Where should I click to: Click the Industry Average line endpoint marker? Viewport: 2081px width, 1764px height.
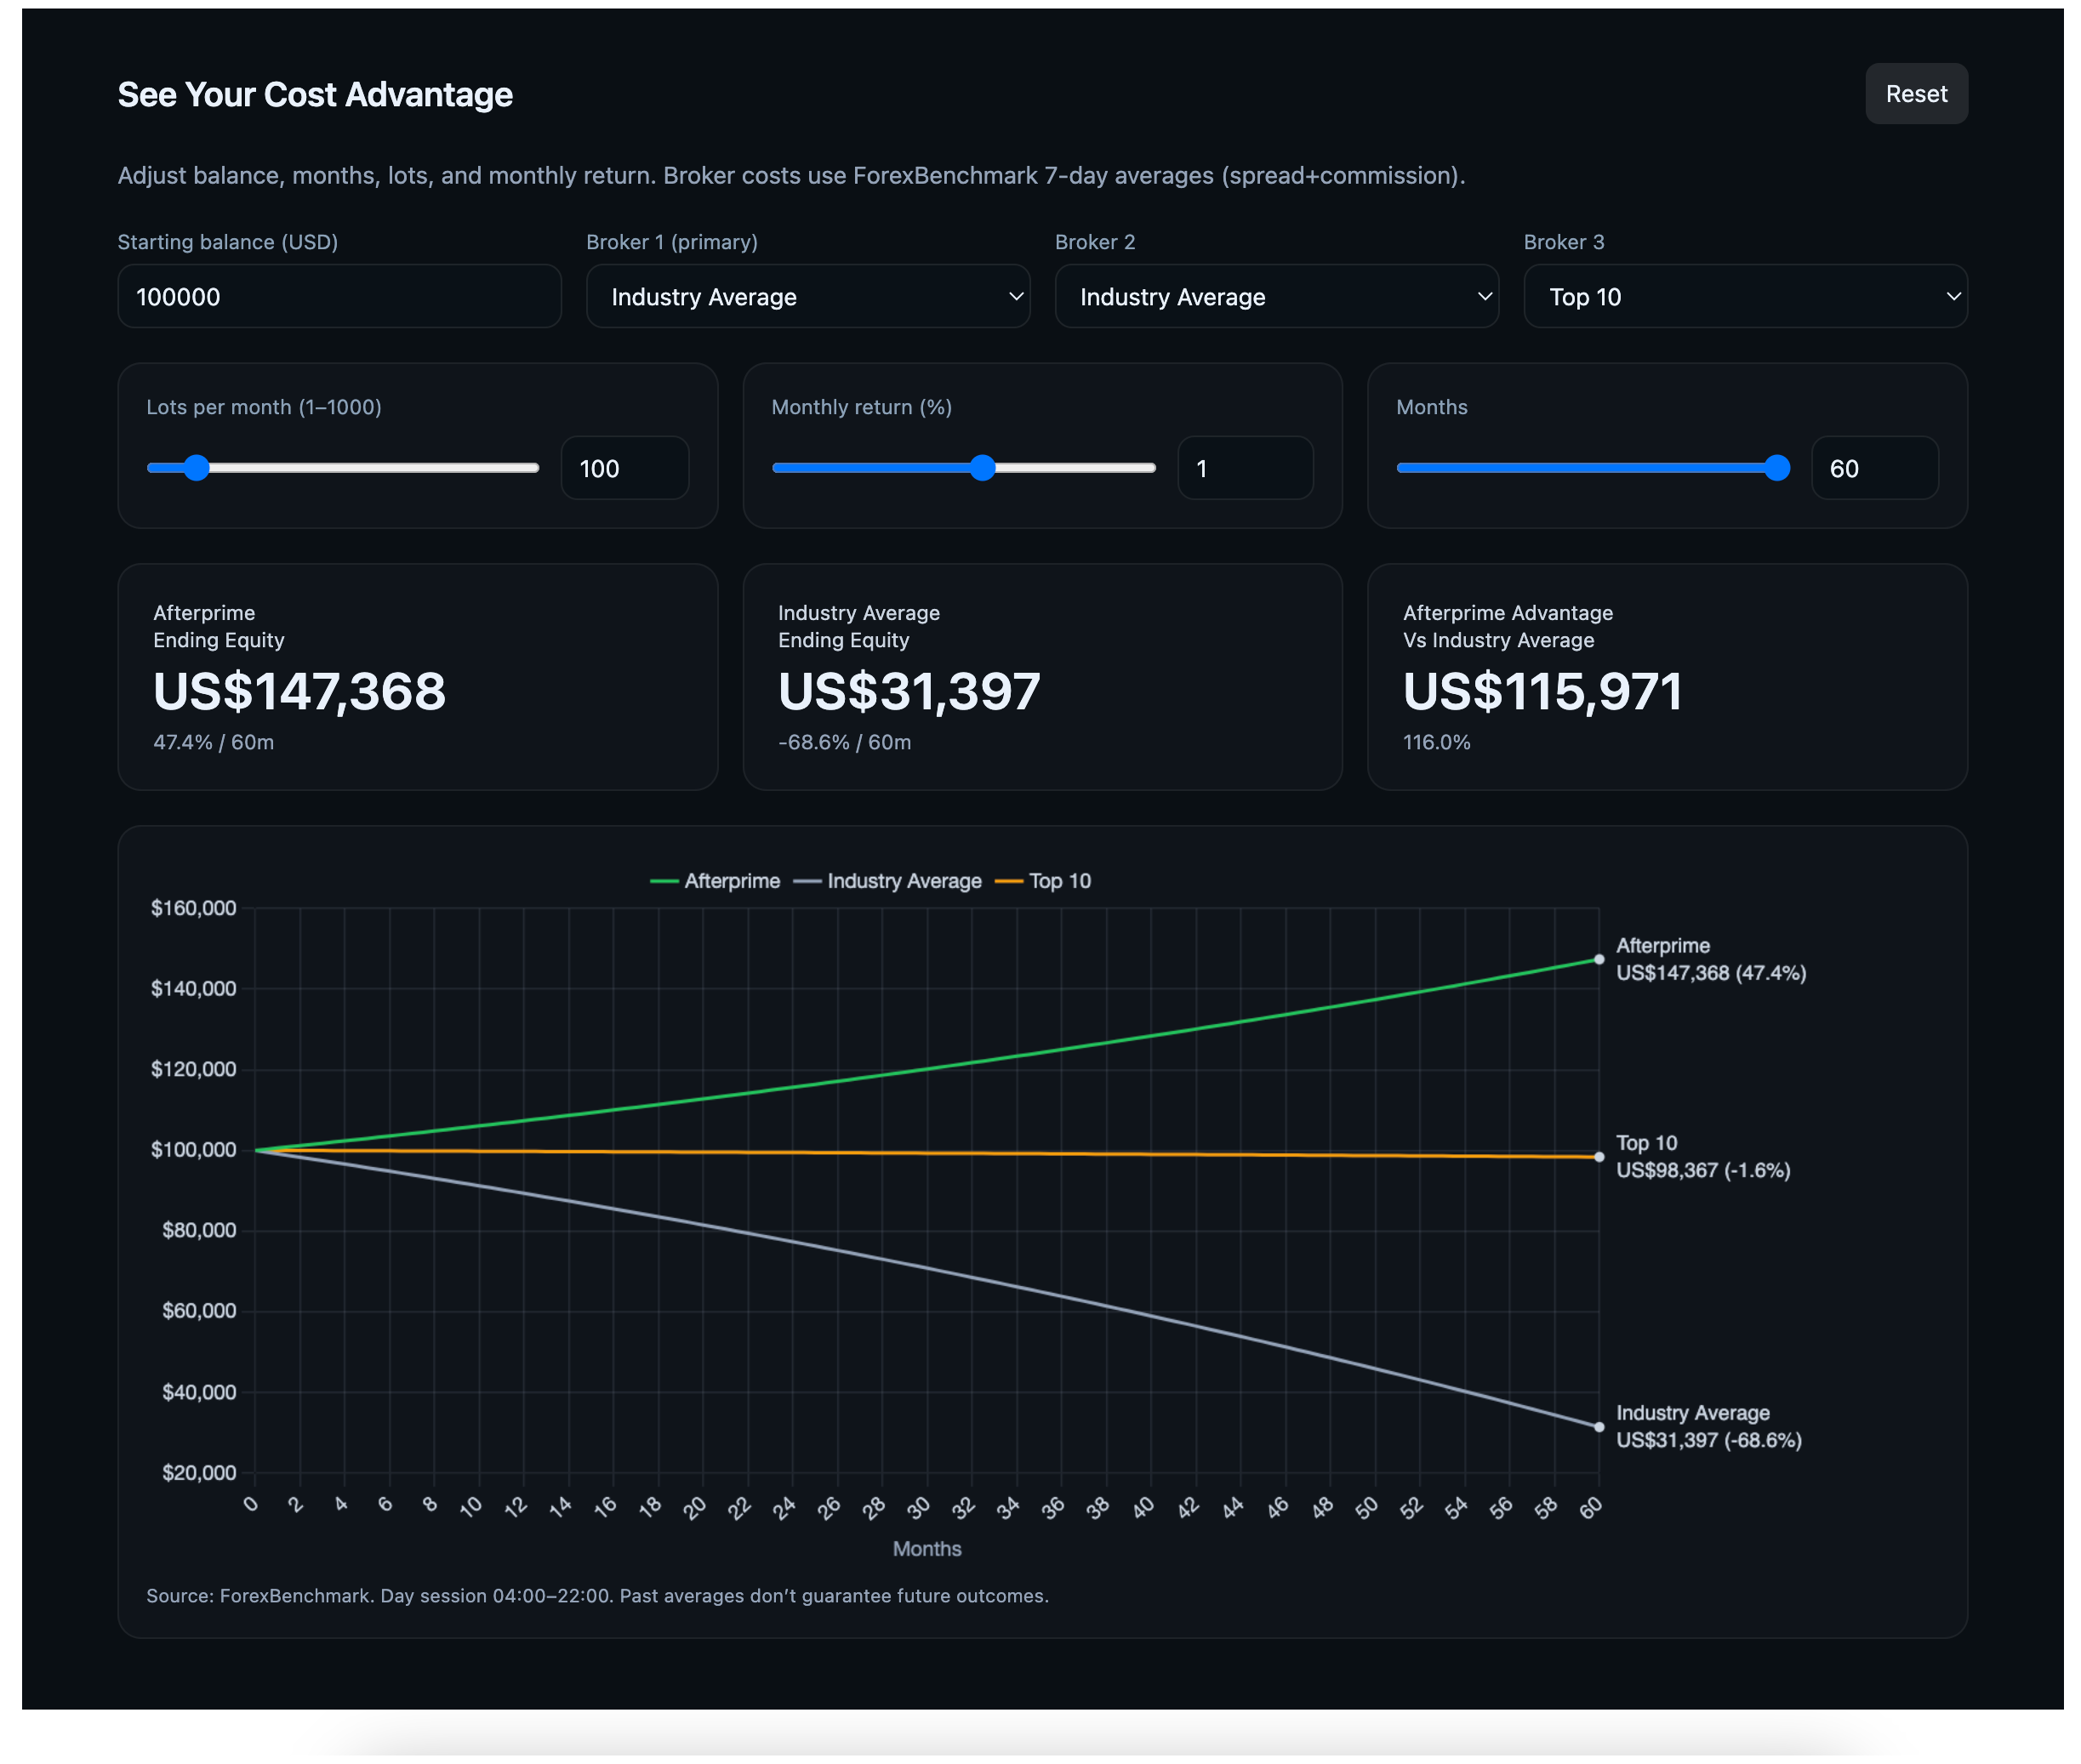[x=1598, y=1427]
